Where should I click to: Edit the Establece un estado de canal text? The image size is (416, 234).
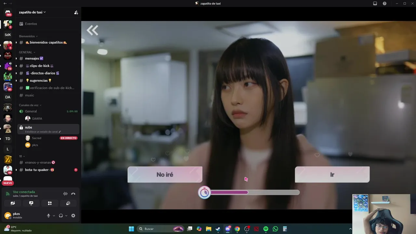(43, 132)
